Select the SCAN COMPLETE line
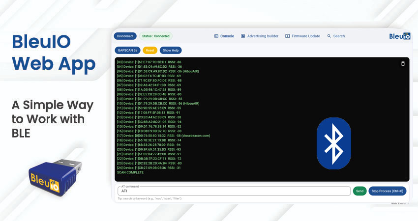The image size is (418, 221). [130, 172]
